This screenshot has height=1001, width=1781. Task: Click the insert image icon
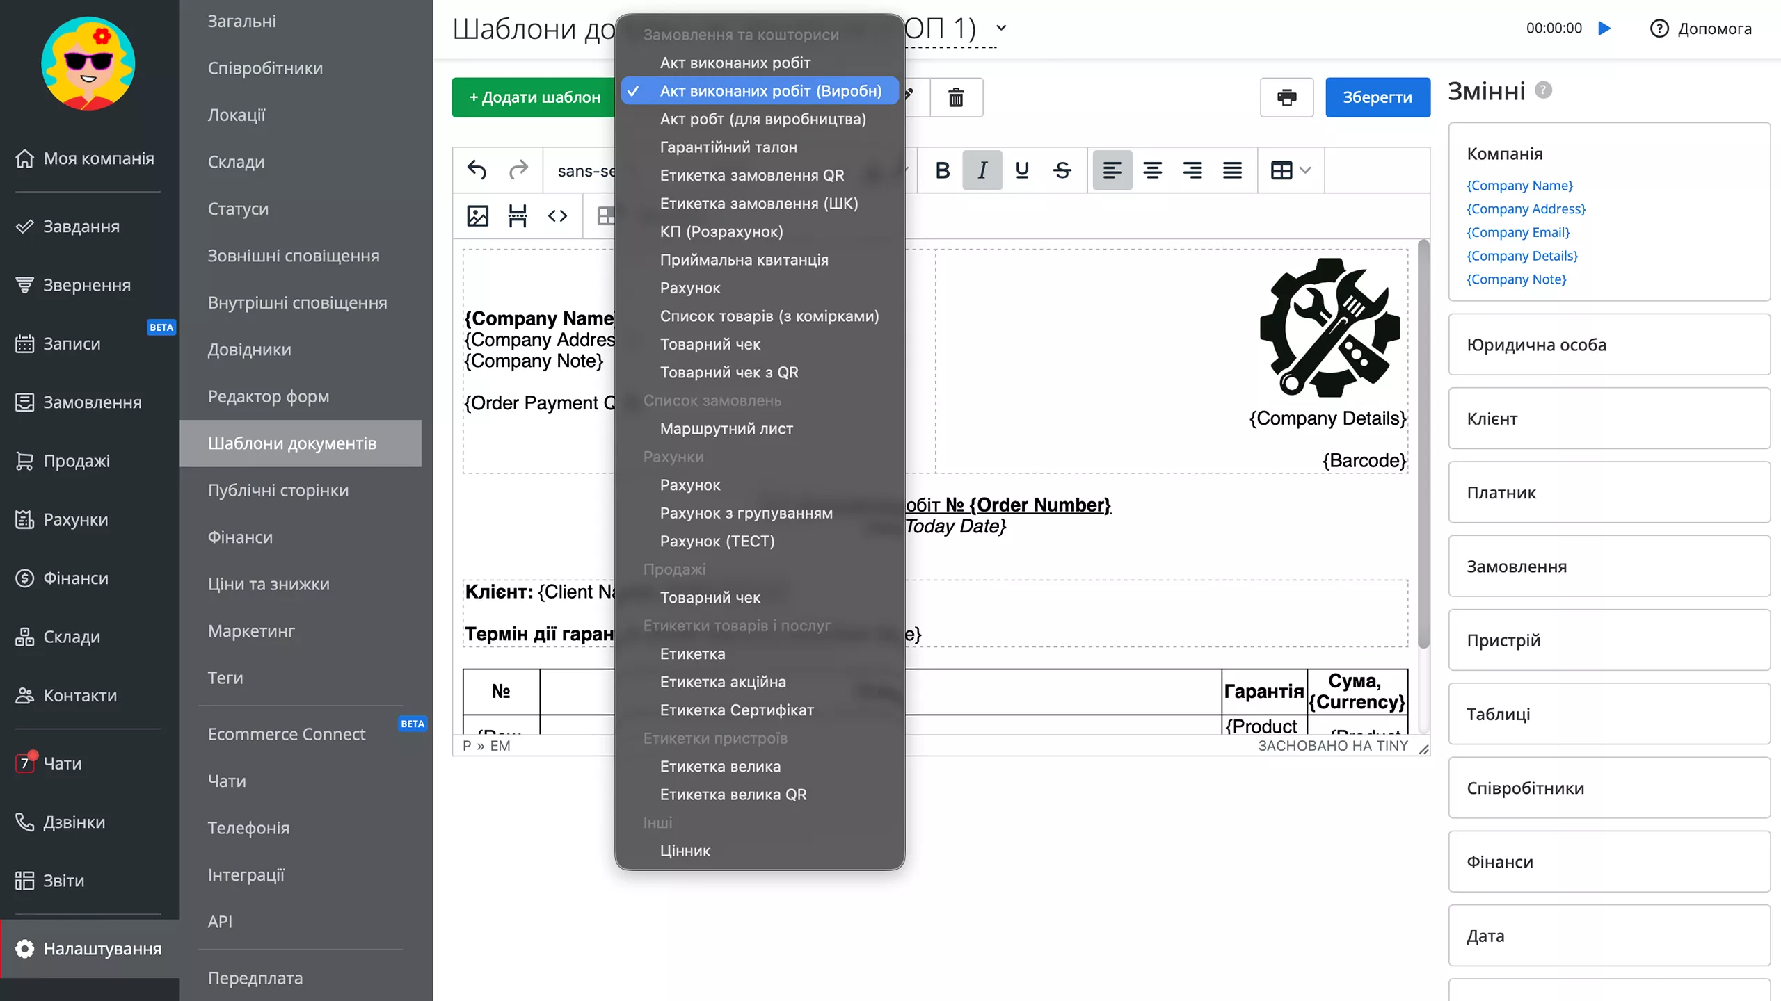coord(477,216)
